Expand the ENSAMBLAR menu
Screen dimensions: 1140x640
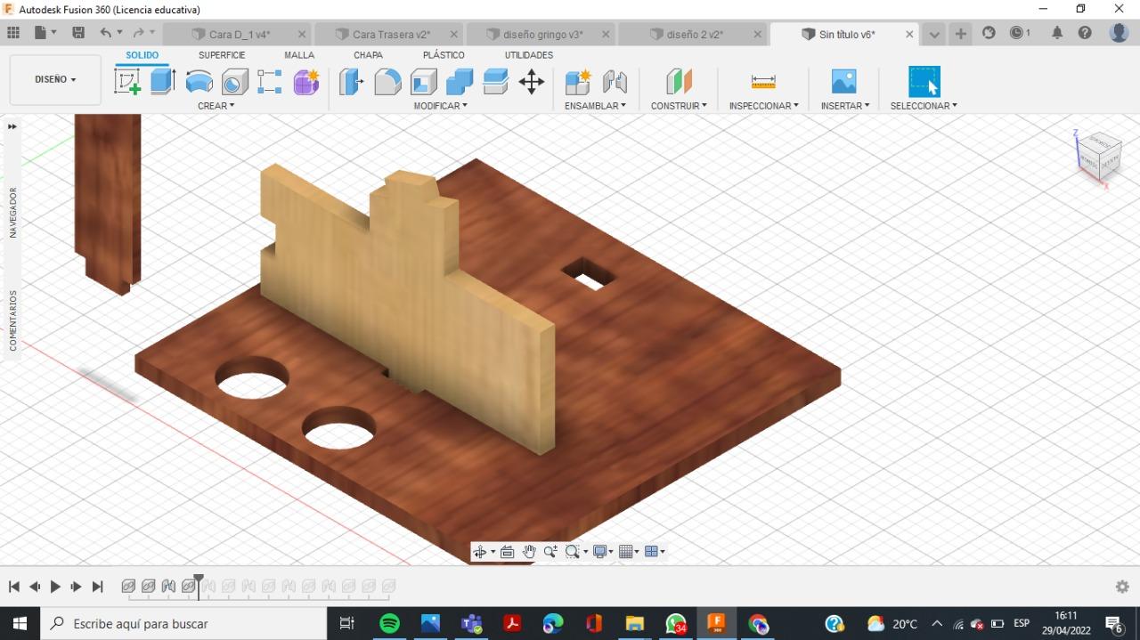coord(595,106)
